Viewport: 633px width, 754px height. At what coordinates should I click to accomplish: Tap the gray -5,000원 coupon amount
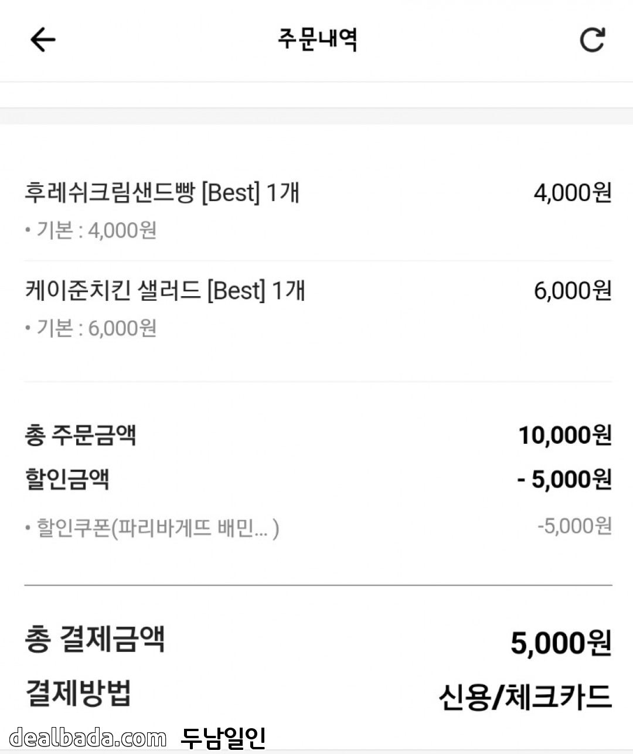tap(574, 526)
